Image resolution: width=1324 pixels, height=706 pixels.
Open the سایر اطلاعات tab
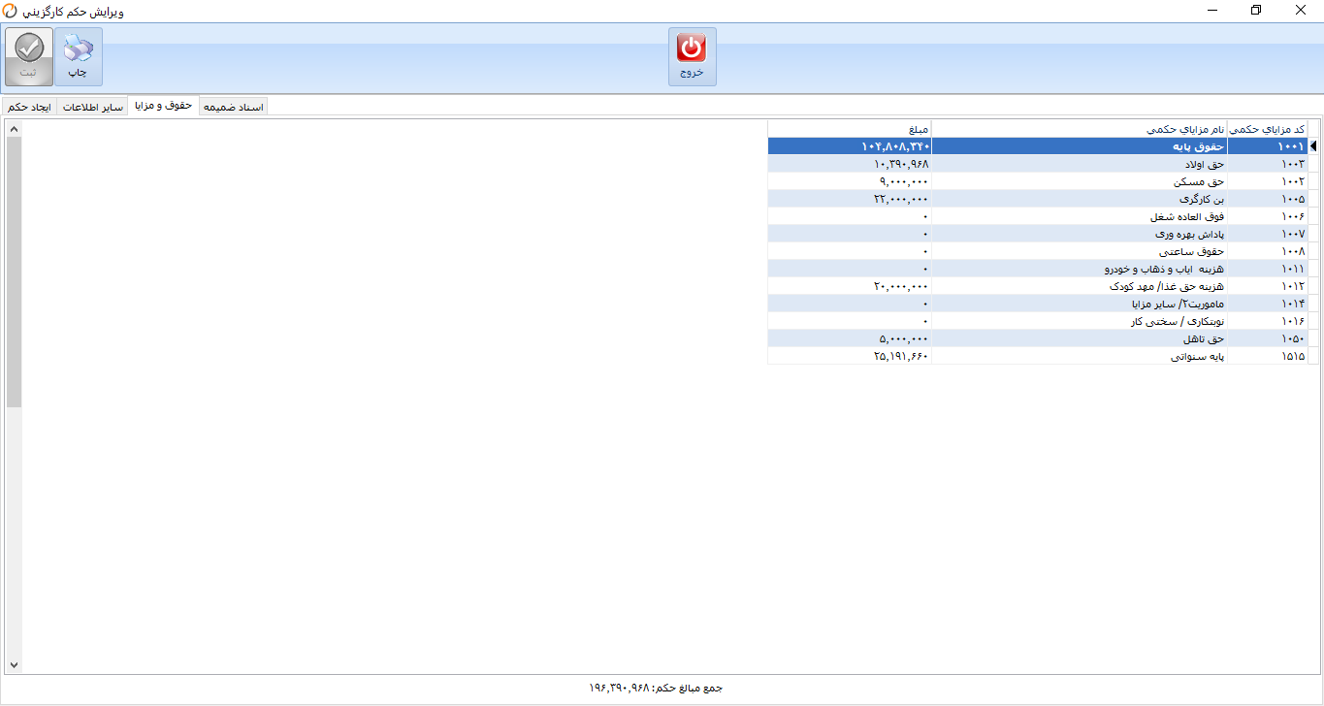coord(93,107)
